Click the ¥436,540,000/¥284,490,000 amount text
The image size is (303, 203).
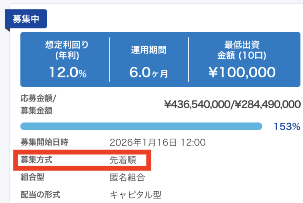[233, 105]
